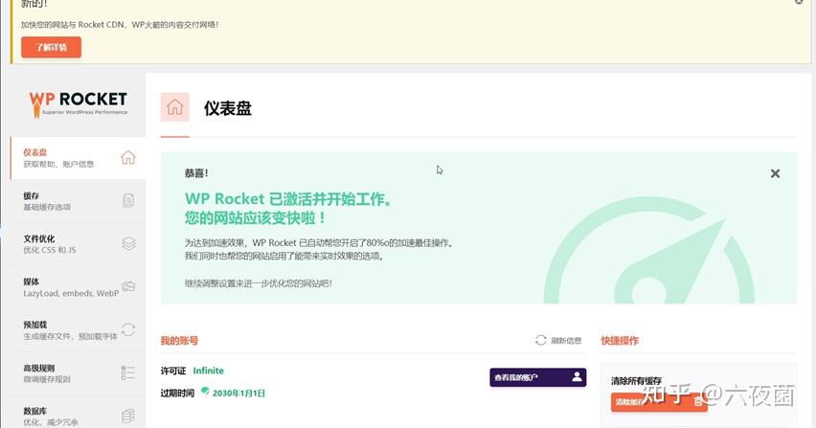
Task: Click the 2030年1月1日 expiry date
Action: click(238, 394)
